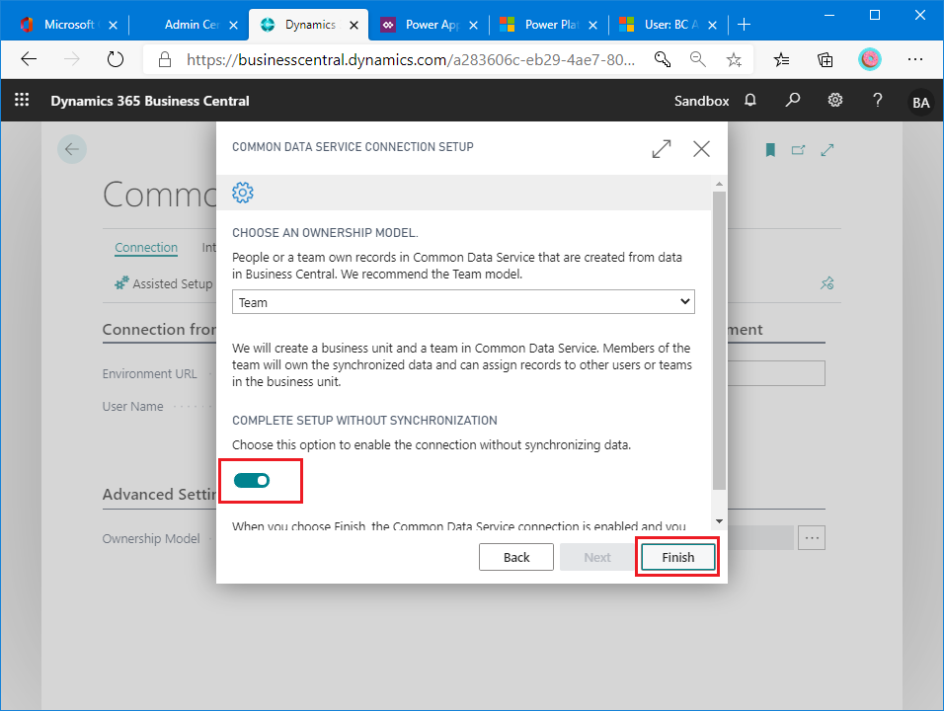
Task: View site information via lock icon
Action: pyautogui.click(x=164, y=59)
